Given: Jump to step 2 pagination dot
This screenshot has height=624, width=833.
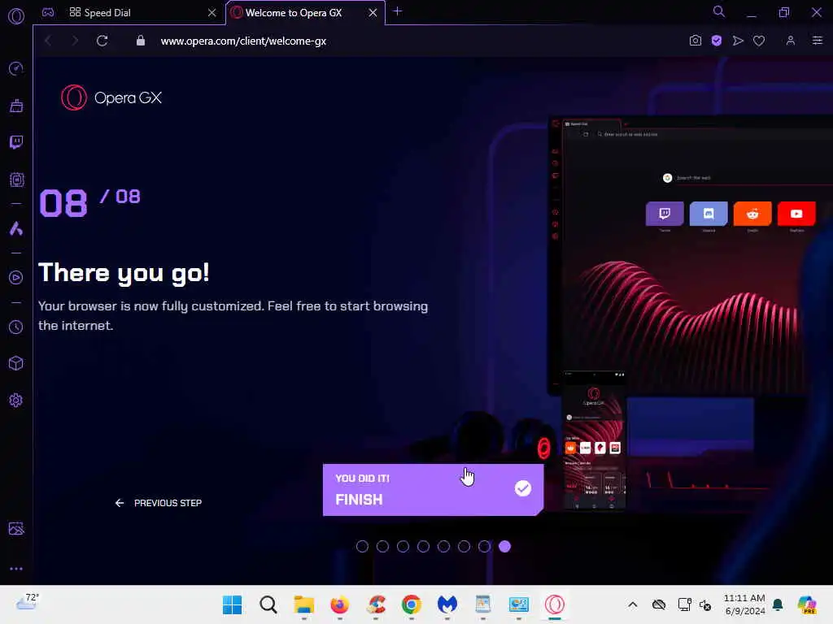Looking at the screenshot, I should coord(382,547).
